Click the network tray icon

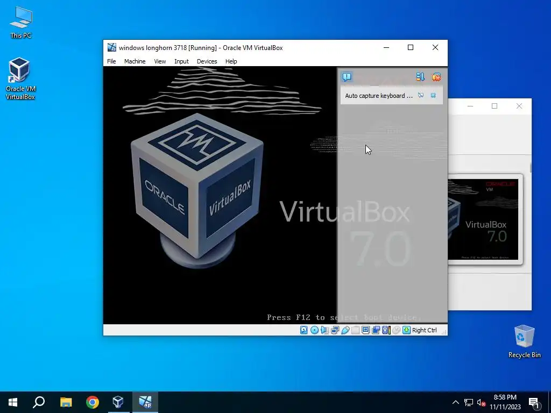468,402
